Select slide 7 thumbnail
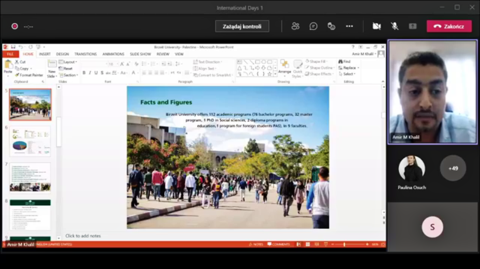This screenshot has width=480, height=269. pos(30,178)
